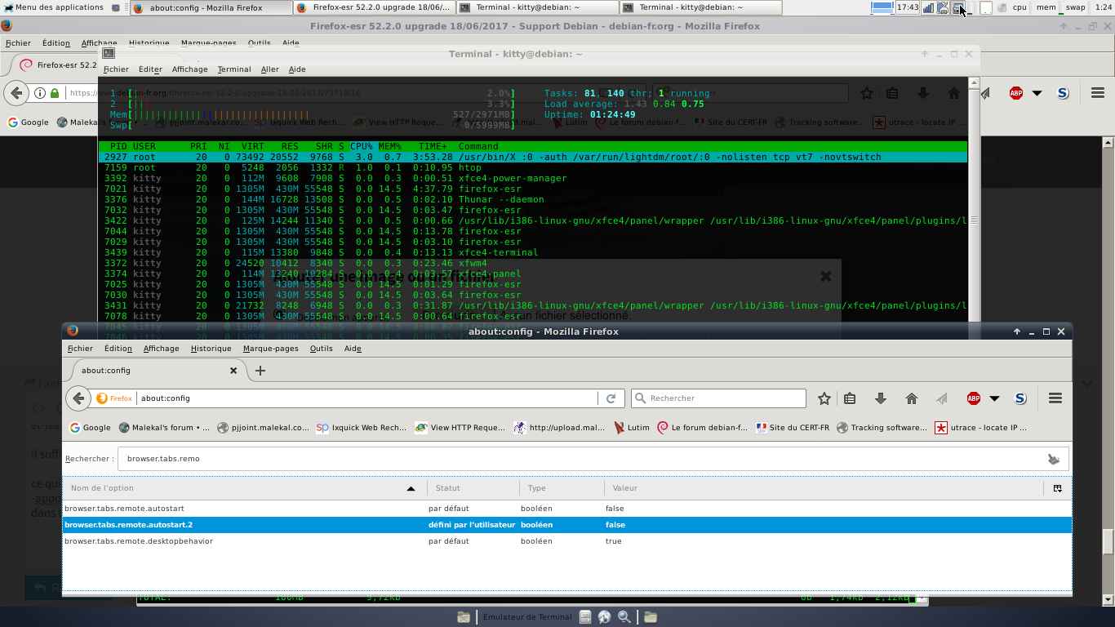
Task: Select htop row for Thunar --daemon
Action: pos(533,199)
